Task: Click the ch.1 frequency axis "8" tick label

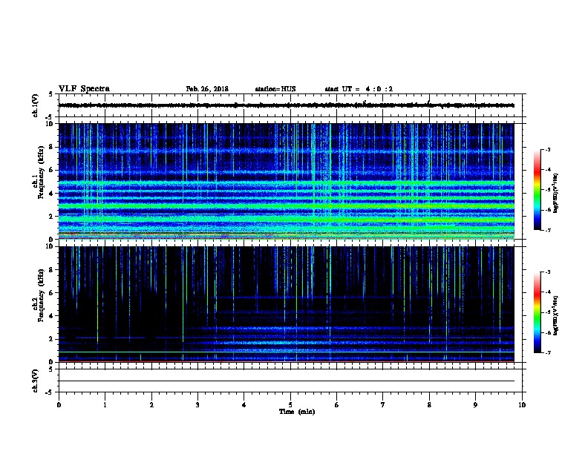Action: point(51,147)
